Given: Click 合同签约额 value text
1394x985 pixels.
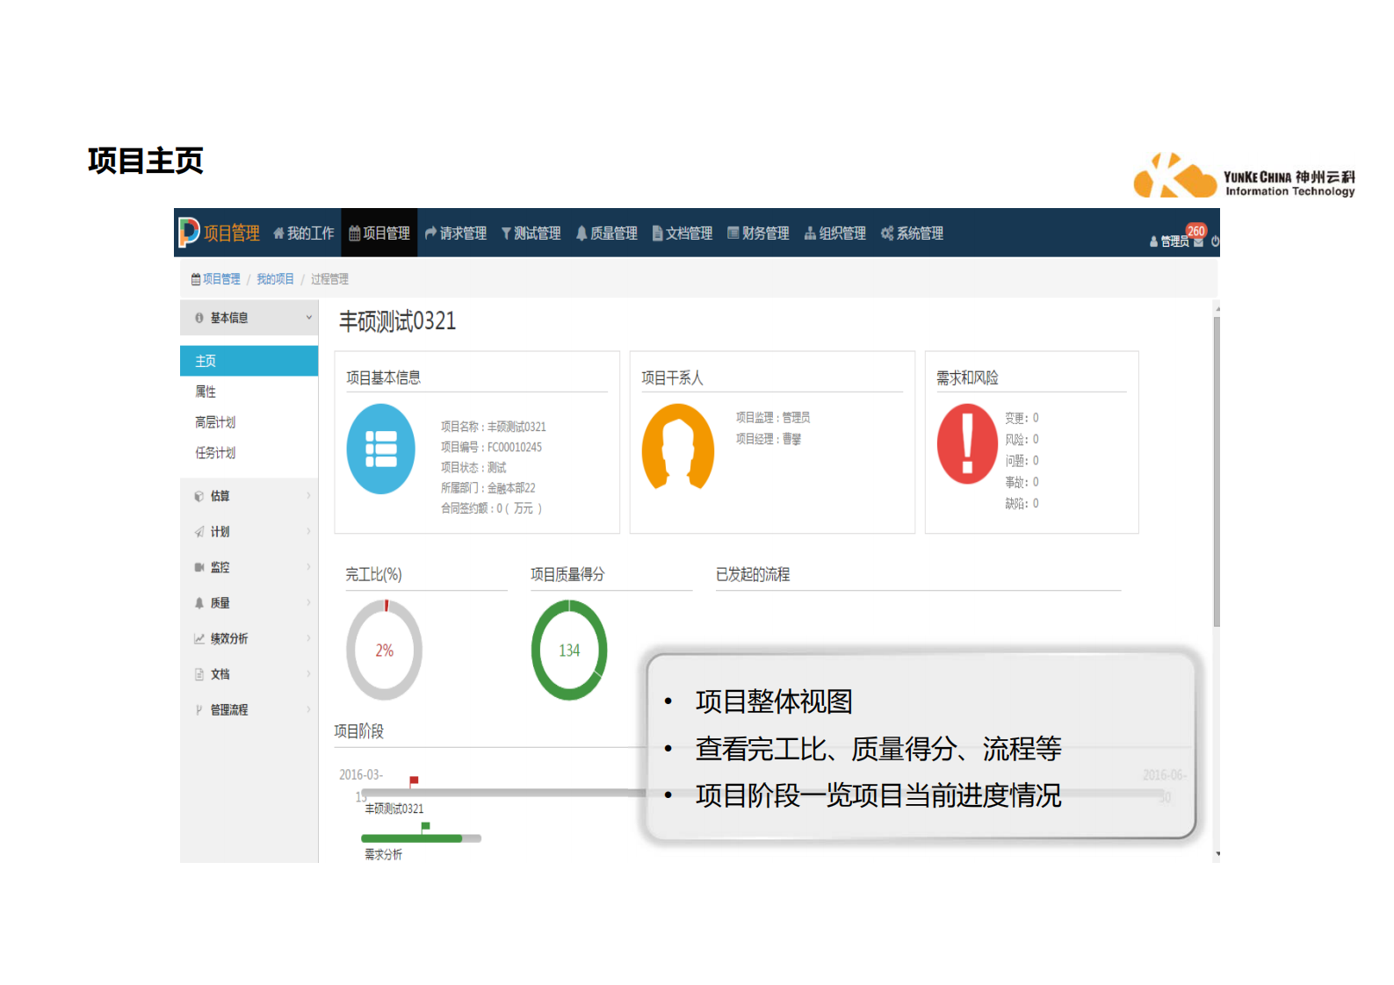Looking at the screenshot, I should pyautogui.click(x=491, y=508).
